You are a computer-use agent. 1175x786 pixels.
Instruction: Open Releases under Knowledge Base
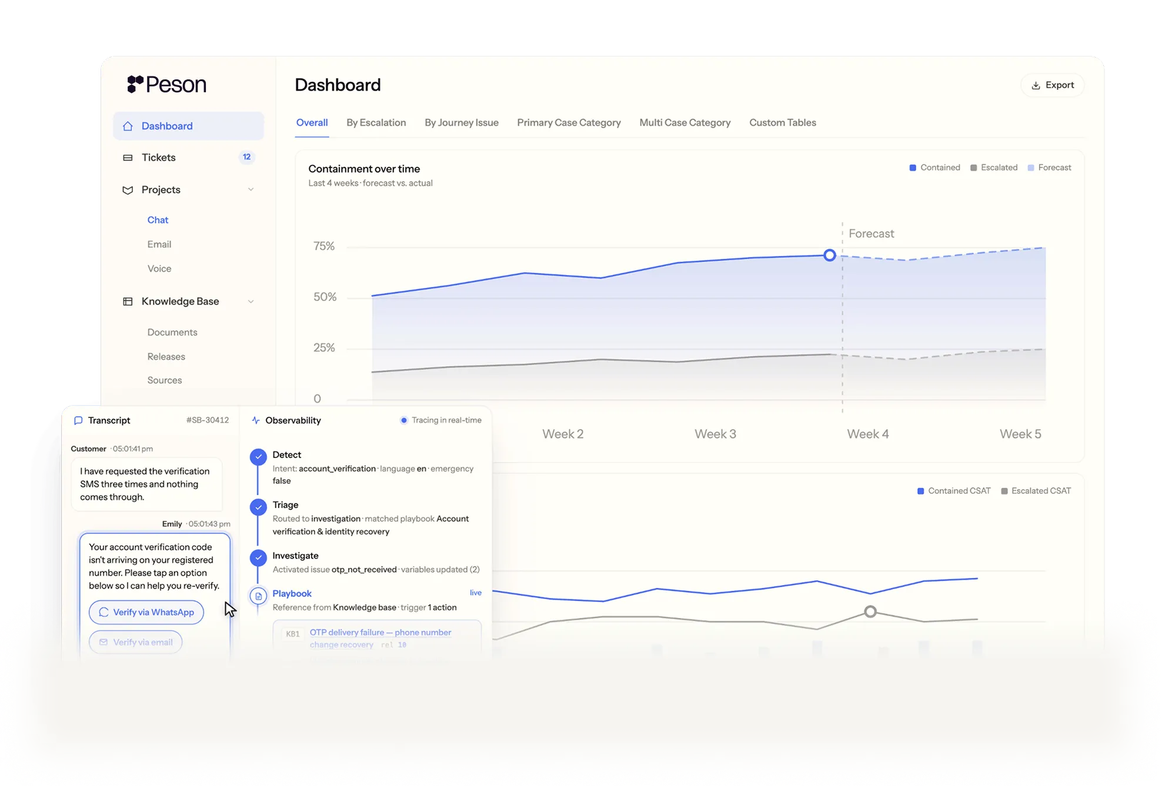(166, 357)
